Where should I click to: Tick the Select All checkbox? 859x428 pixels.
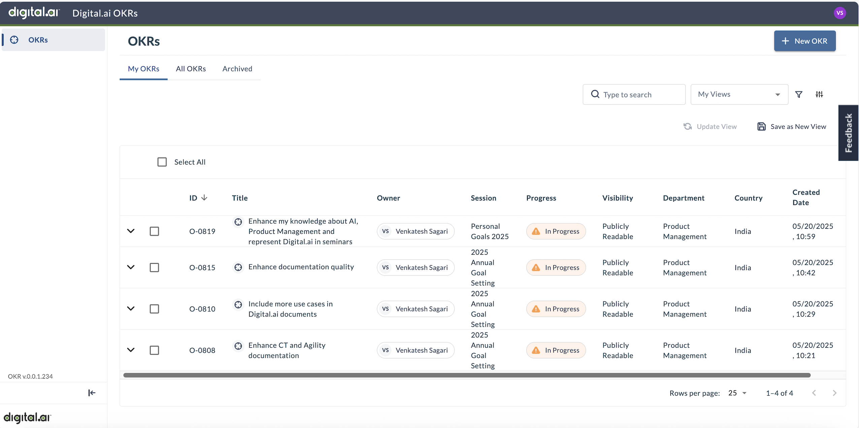162,162
